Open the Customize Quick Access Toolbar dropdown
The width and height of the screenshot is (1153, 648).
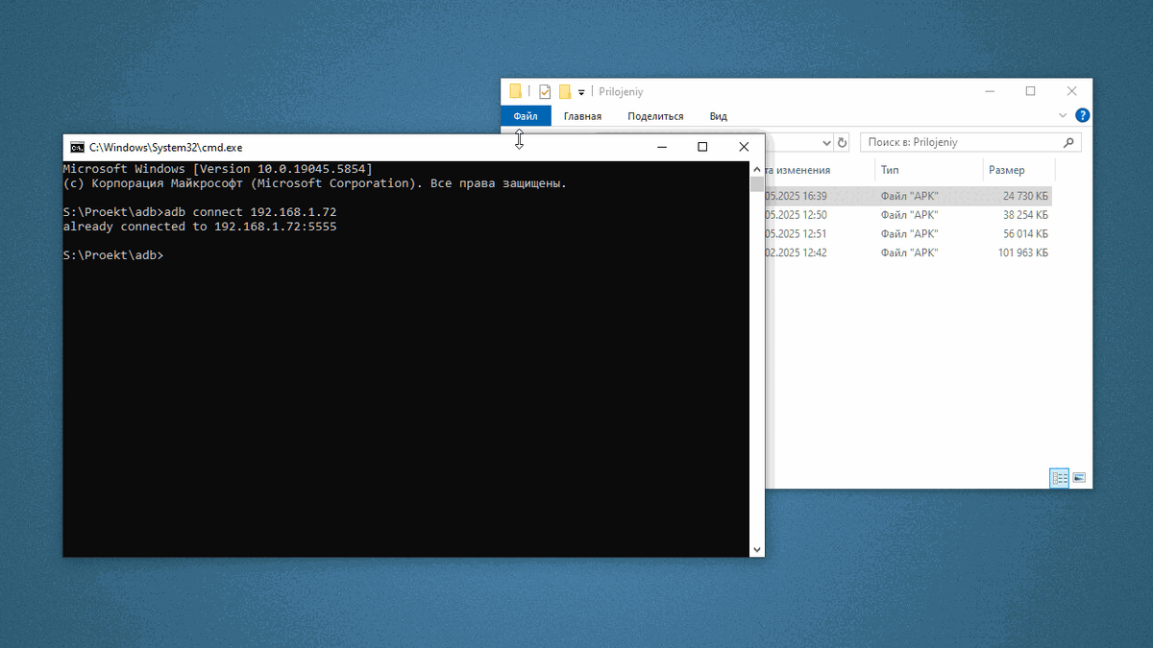pos(581,93)
